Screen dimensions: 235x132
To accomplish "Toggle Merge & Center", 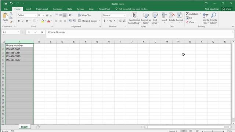I will coord(88,21).
